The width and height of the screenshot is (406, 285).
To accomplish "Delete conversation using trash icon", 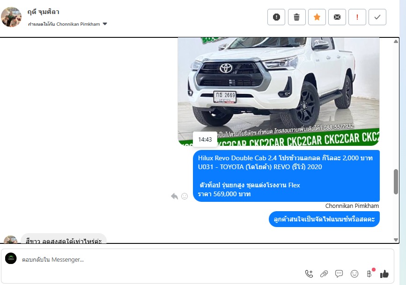I will point(296,17).
